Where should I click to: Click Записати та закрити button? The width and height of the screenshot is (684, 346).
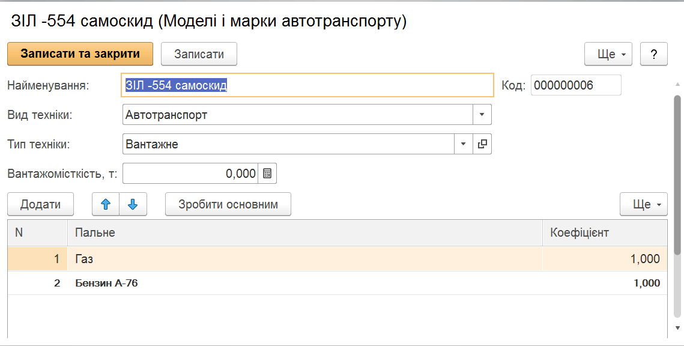[80, 54]
